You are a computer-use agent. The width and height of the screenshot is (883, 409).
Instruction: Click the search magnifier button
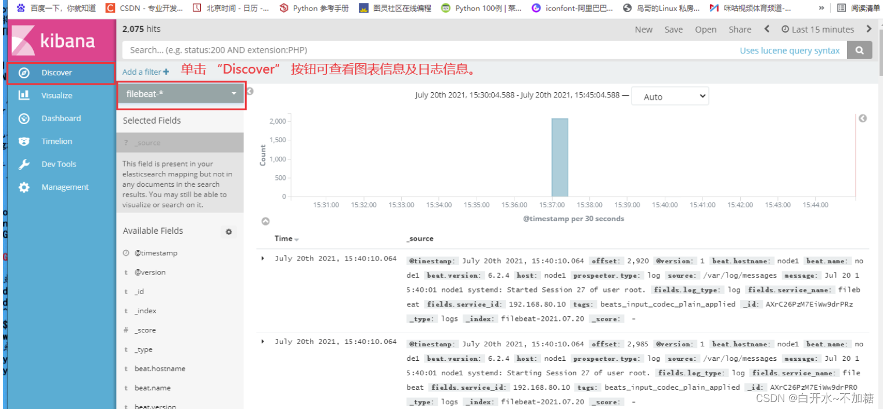860,50
